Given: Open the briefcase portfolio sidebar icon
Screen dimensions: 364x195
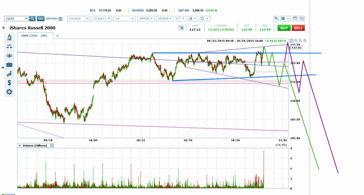Looking at the screenshot, I should (x=9, y=64).
